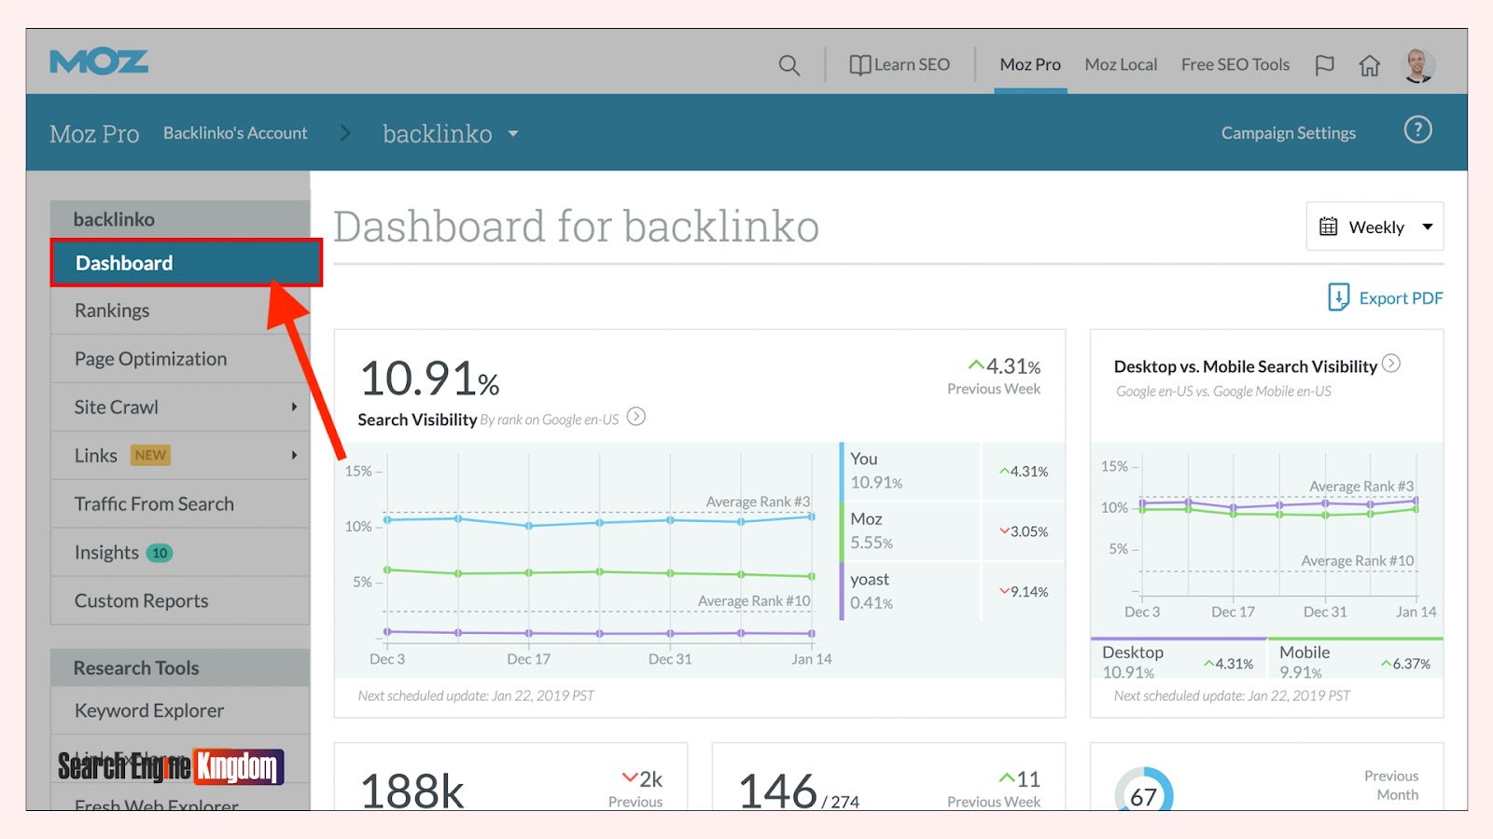Viewport: 1493px width, 839px height.
Task: Click the 188k metric card
Action: [510, 777]
